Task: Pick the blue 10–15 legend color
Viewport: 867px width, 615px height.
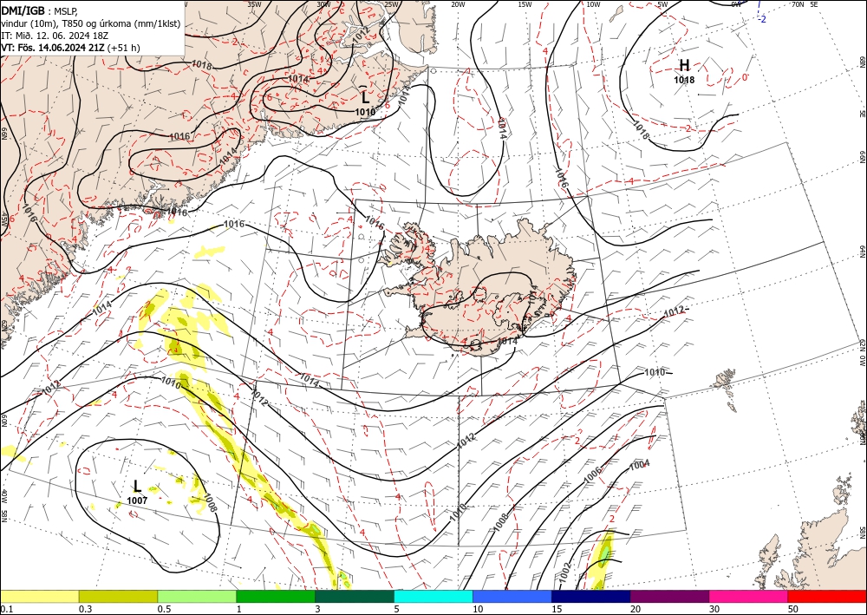Action: 512,596
